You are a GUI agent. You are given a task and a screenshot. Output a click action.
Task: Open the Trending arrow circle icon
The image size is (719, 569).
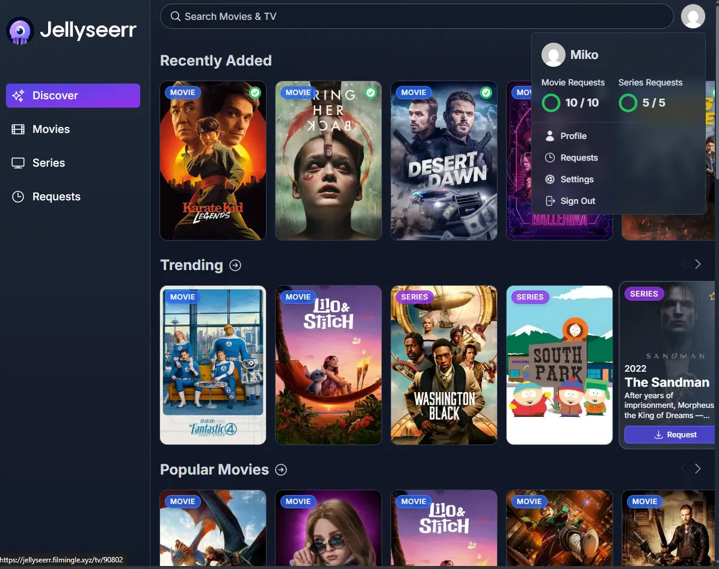[x=235, y=265]
